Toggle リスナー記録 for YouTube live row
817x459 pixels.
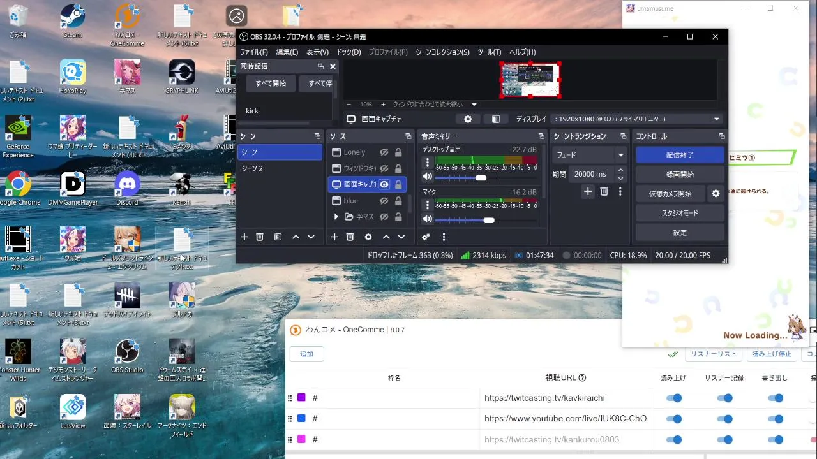[724, 419]
